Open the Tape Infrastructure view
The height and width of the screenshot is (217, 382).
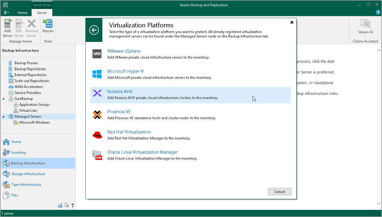coord(26,185)
